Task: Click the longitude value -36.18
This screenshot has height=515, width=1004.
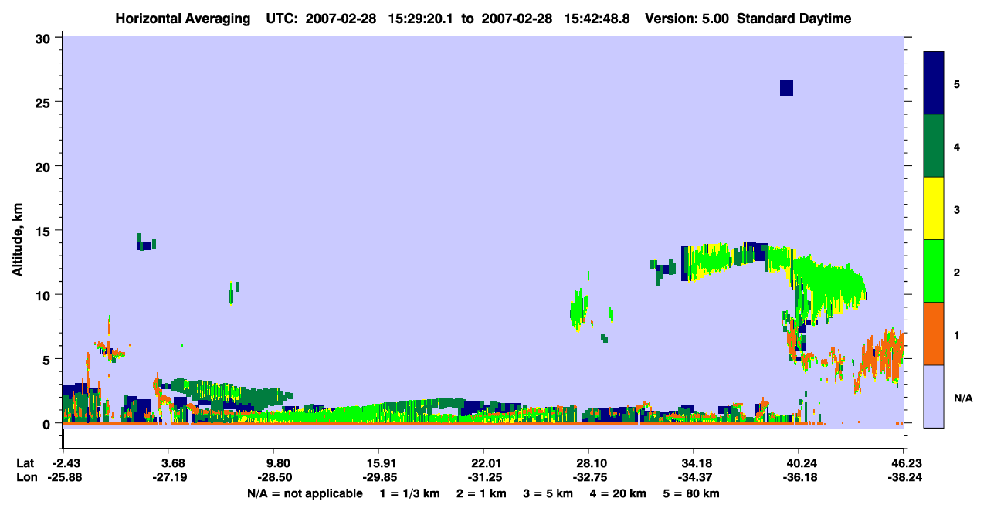Action: tap(799, 478)
